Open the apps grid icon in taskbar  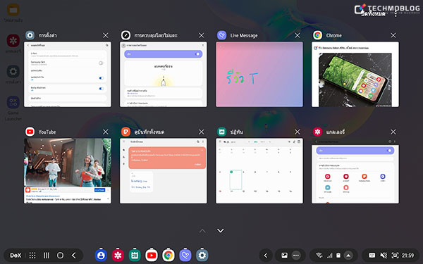pos(32,256)
